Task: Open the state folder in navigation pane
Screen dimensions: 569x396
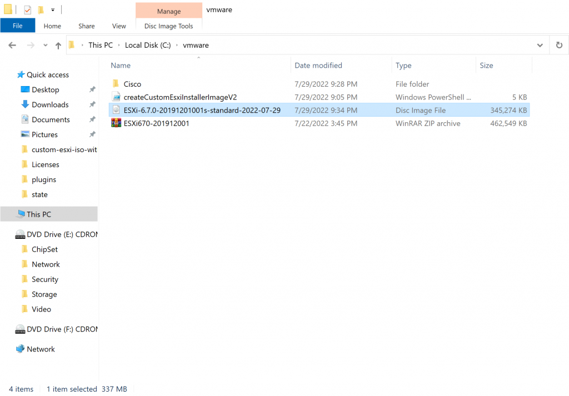Action: point(39,194)
